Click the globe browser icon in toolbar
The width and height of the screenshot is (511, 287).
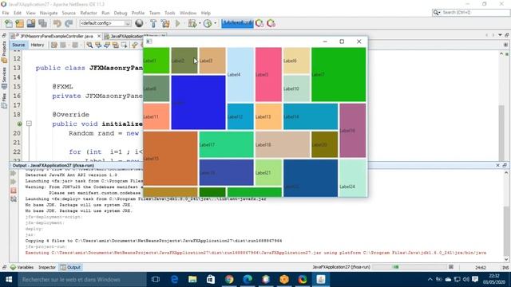[x=139, y=23]
